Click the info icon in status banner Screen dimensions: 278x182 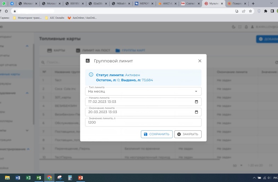pyautogui.click(x=91, y=75)
